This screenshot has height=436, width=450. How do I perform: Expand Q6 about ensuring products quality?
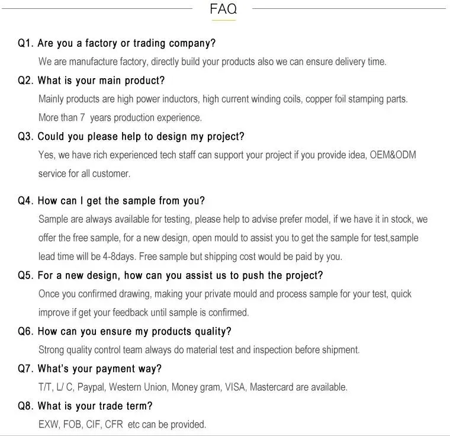124,331
